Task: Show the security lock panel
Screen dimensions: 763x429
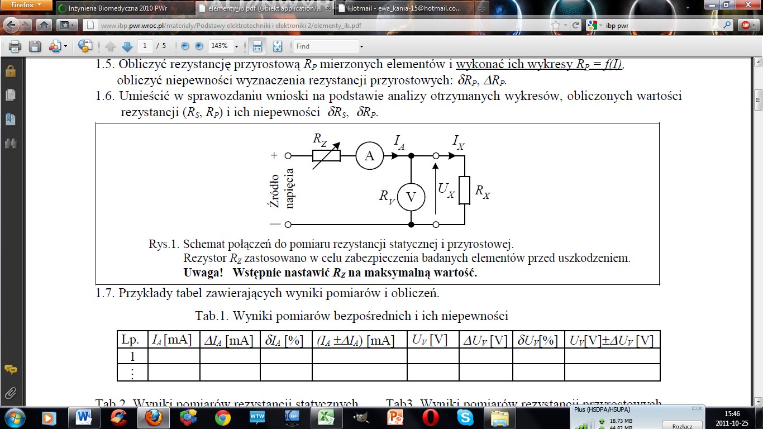Action: coord(11,71)
